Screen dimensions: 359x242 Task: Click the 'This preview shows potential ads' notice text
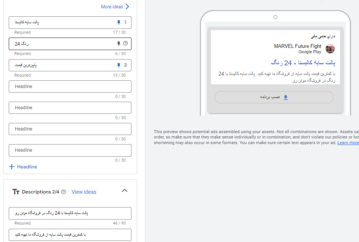click(x=256, y=137)
